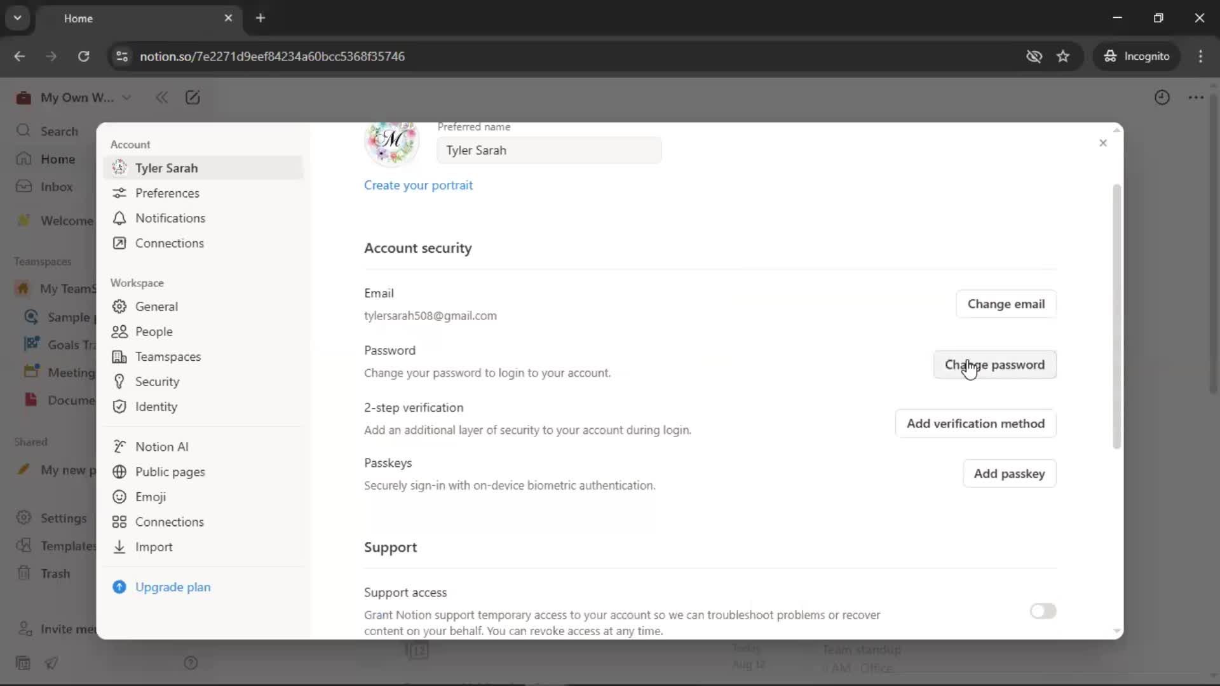This screenshot has width=1220, height=686.
Task: Click new page compose icon
Action: click(x=193, y=98)
